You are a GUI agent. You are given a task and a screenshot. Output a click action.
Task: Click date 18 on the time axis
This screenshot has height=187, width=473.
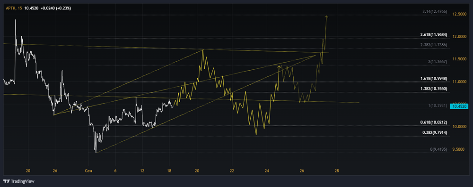click(x=169, y=171)
